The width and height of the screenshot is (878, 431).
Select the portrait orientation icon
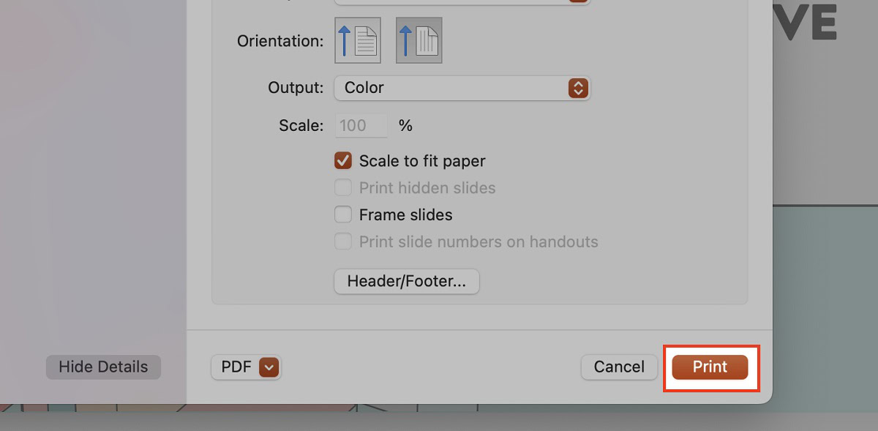click(x=358, y=40)
